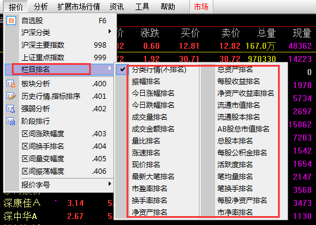This screenshot has width=316, height=225.
Task: Select 换手率排名 in submenu
Action: click(149, 201)
